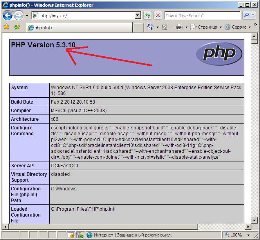The height and width of the screenshot is (240, 260).
Task: Go to Home page icon
Action: pyautogui.click(x=150, y=27)
